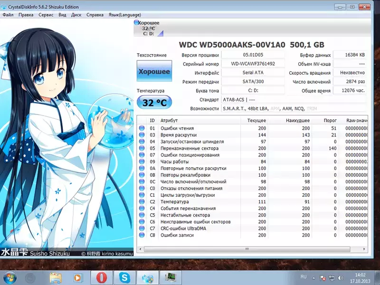Switch to Skype in taskbar
The height and width of the screenshot is (285, 380).
pyautogui.click(x=124, y=278)
